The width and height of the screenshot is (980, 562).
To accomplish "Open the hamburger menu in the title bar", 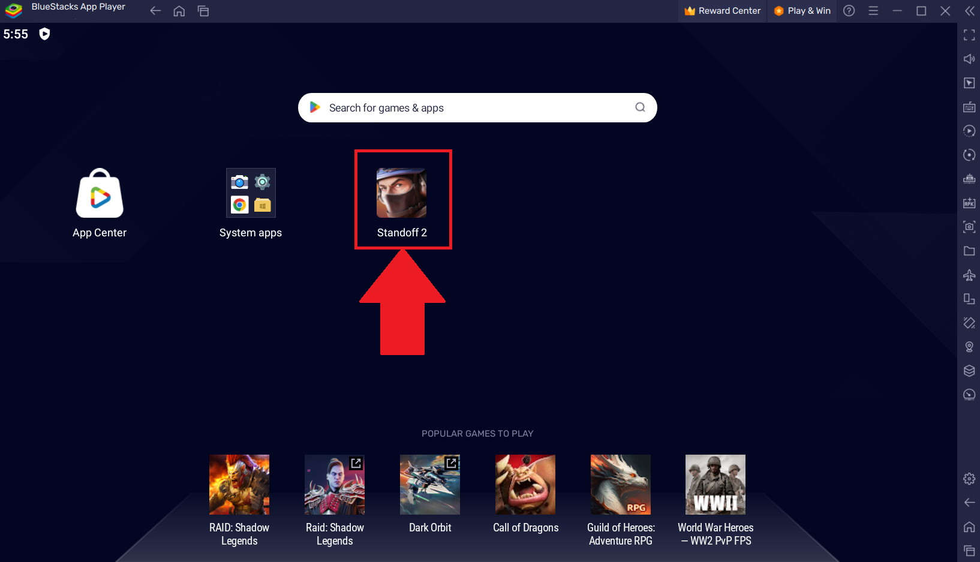I will [873, 10].
